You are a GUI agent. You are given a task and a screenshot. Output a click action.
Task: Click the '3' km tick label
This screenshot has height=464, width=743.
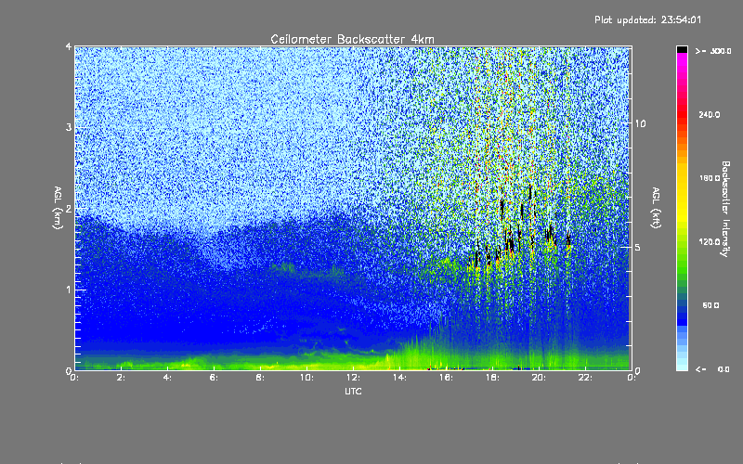pos(69,127)
